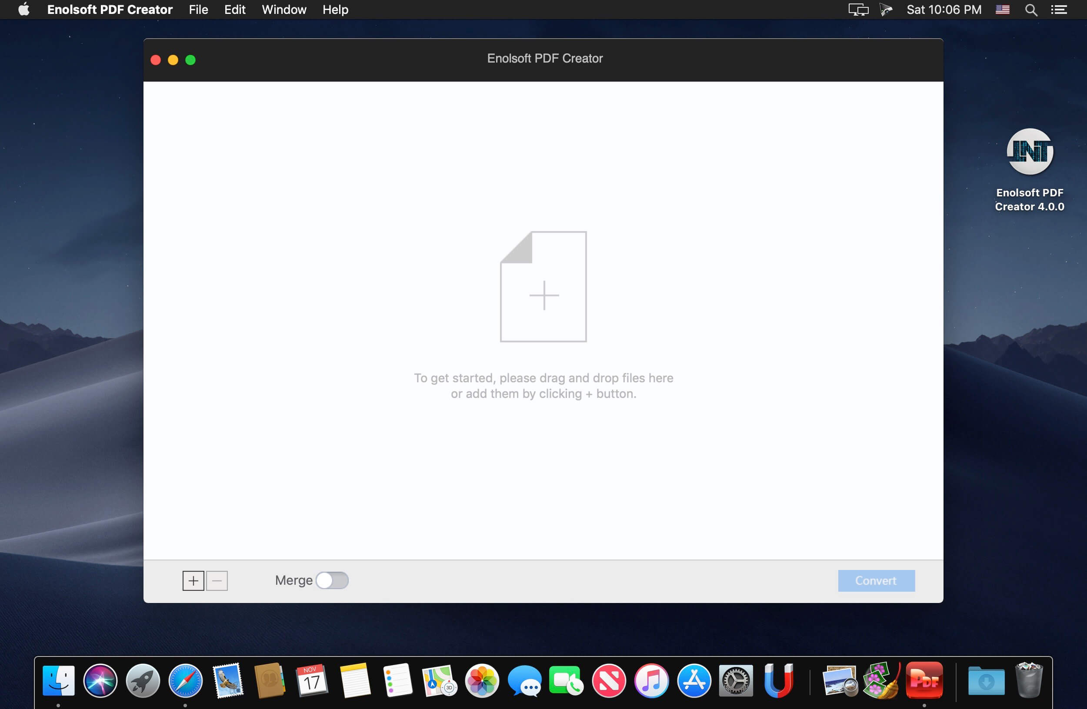
Task: Open the File menu
Action: (198, 10)
